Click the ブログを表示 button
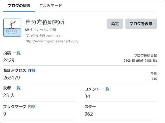This screenshot has width=165, height=123. click(x=141, y=24)
